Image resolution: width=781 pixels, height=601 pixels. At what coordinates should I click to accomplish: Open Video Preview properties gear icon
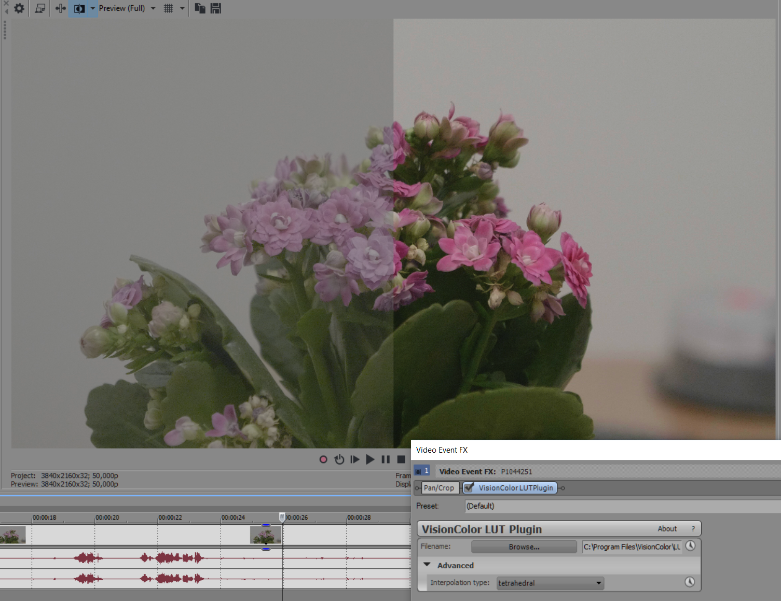[x=19, y=8]
